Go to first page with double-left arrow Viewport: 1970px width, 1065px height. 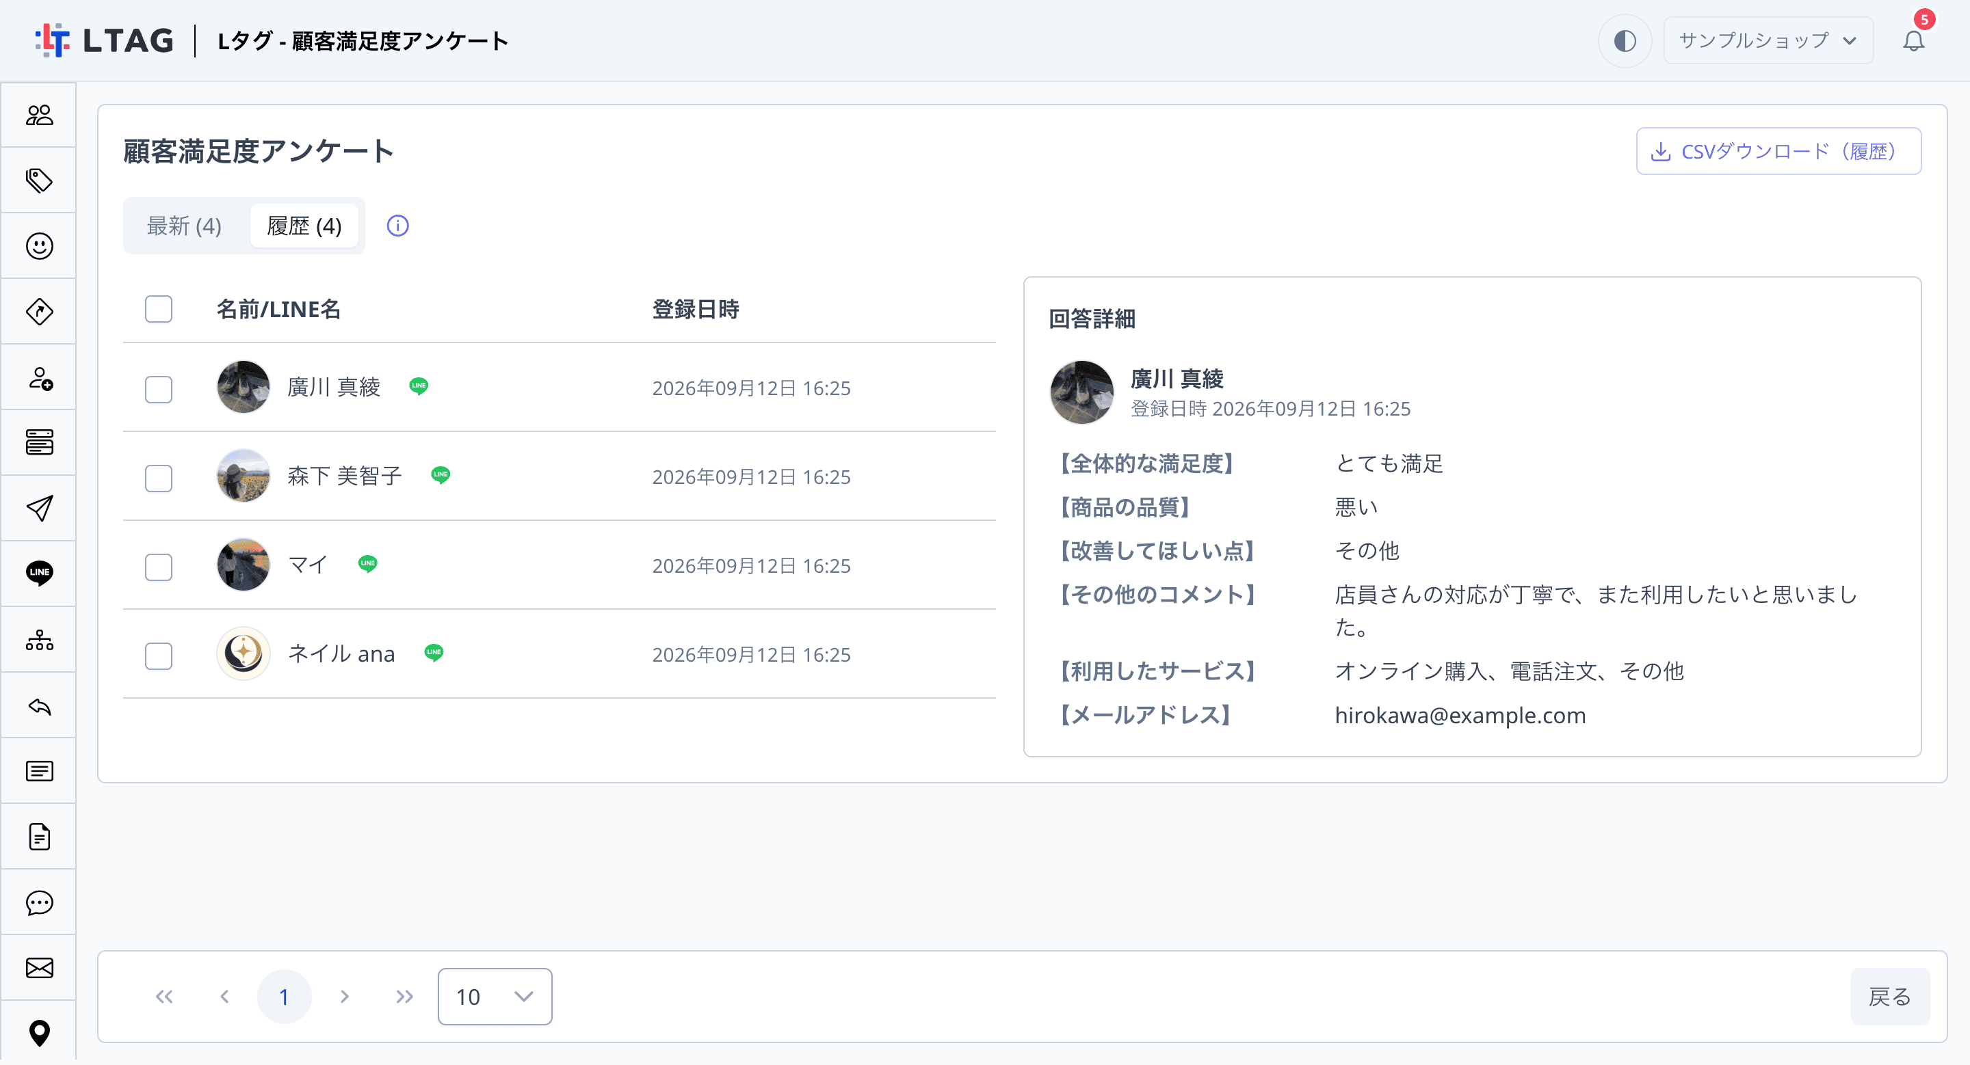(x=164, y=997)
